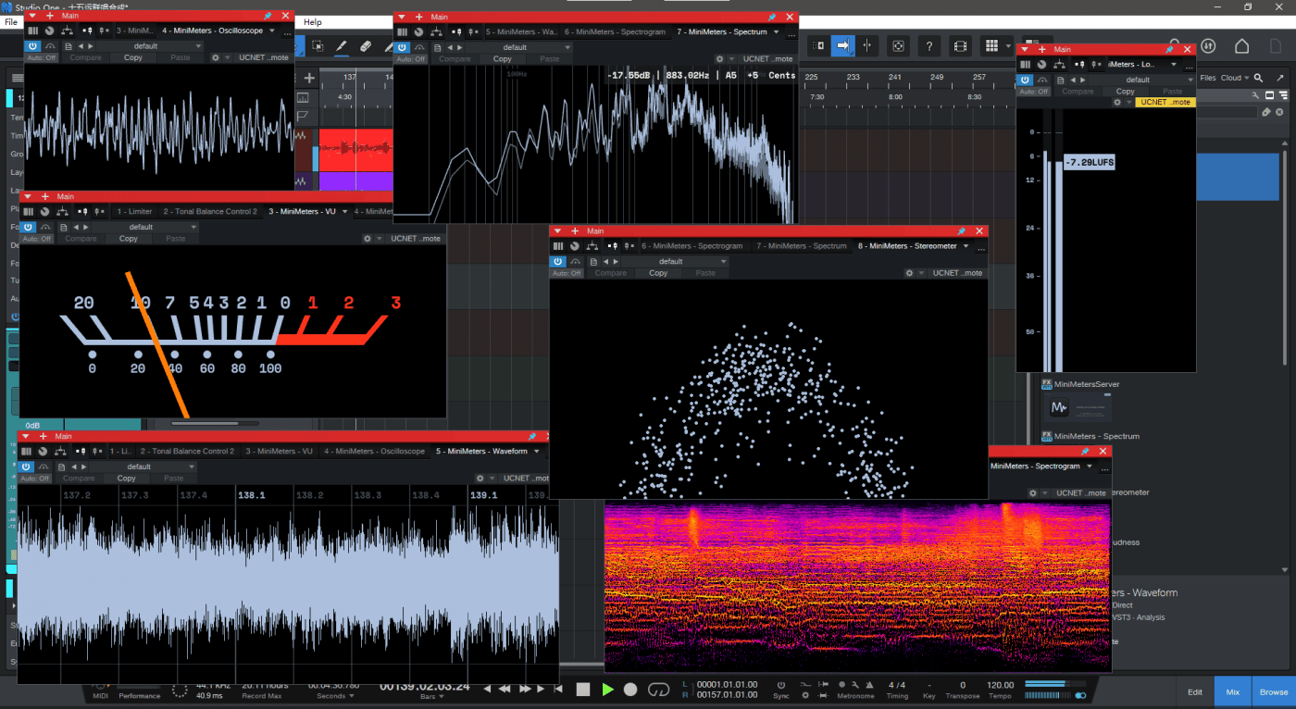Open dropdown next to MiniMeters - Stereometer tab
1296x709 pixels.
point(966,246)
